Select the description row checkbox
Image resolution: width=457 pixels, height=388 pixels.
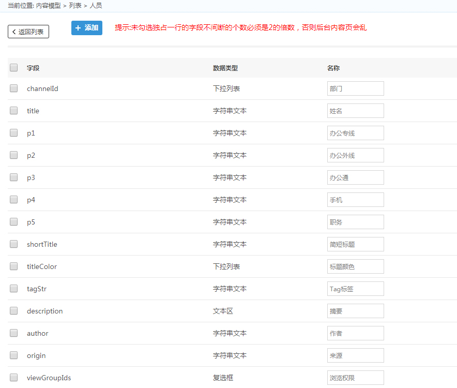click(14, 311)
